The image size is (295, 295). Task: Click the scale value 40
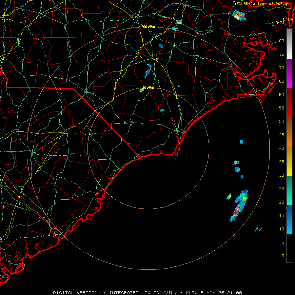pyautogui.click(x=282, y=148)
